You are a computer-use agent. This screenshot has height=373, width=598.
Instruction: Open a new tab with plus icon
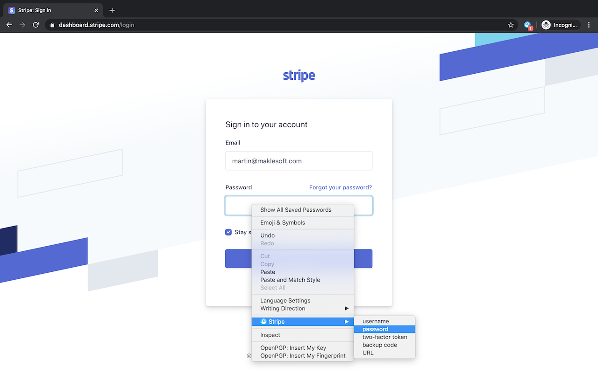pos(112,10)
